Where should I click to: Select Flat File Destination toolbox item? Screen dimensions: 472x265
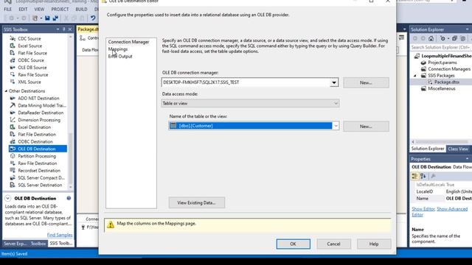click(37, 134)
